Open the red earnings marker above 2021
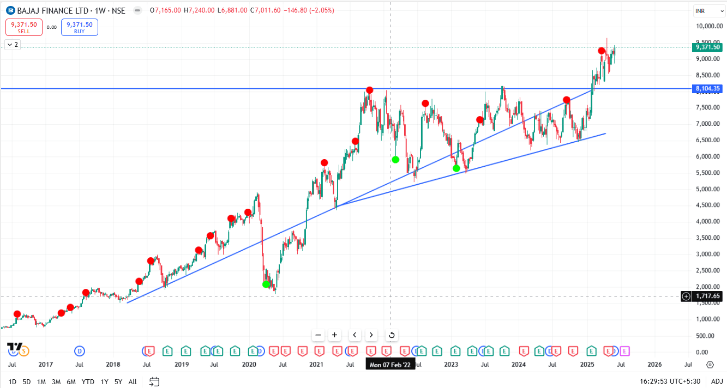Image resolution: width=727 pixels, height=388 pixels. pos(319,351)
